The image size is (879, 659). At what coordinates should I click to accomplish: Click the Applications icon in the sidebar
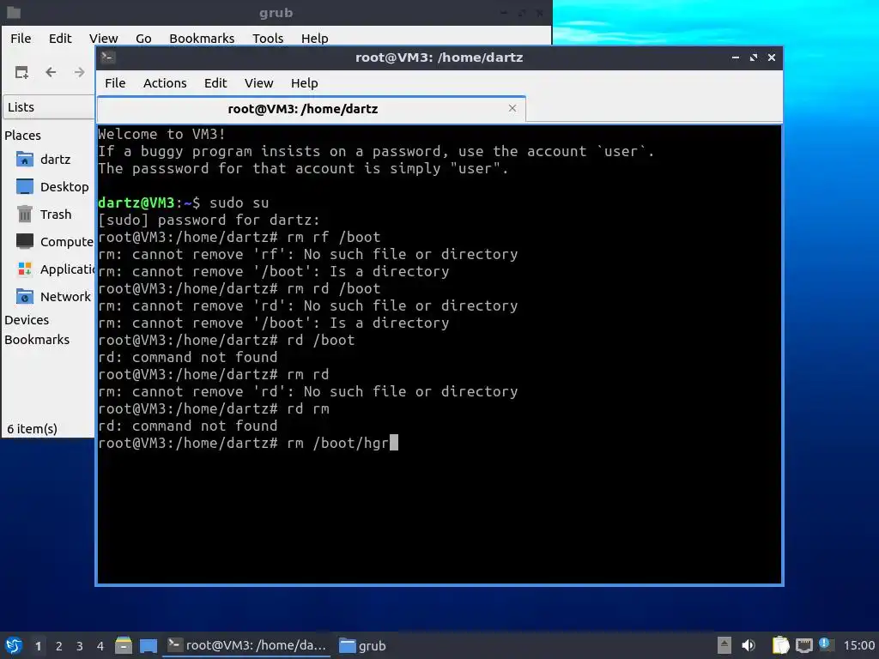(25, 269)
